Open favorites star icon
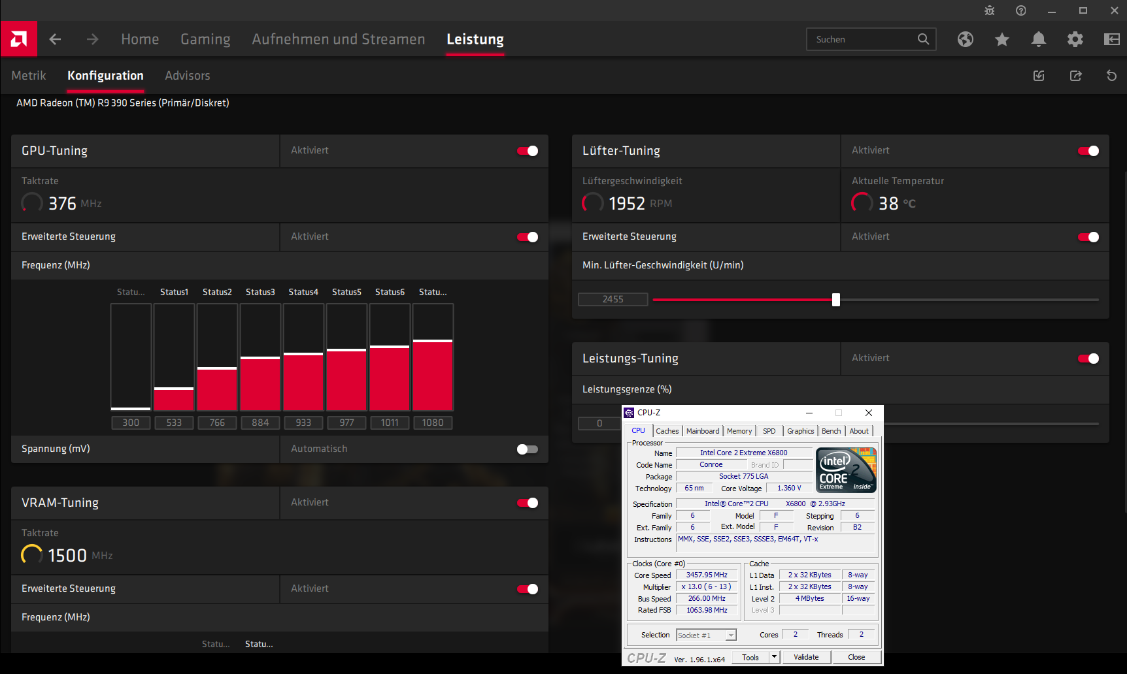Screen dimensions: 1127x674 tap(1002, 39)
